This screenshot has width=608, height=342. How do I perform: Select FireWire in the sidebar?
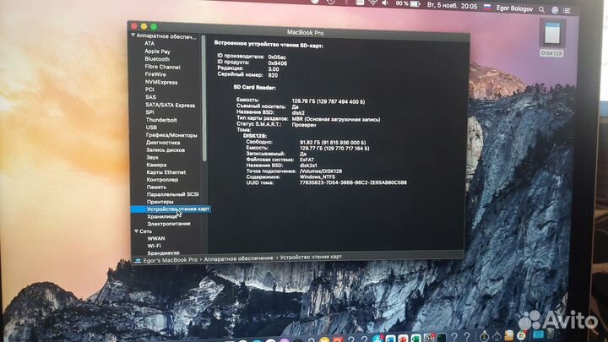[x=155, y=74]
